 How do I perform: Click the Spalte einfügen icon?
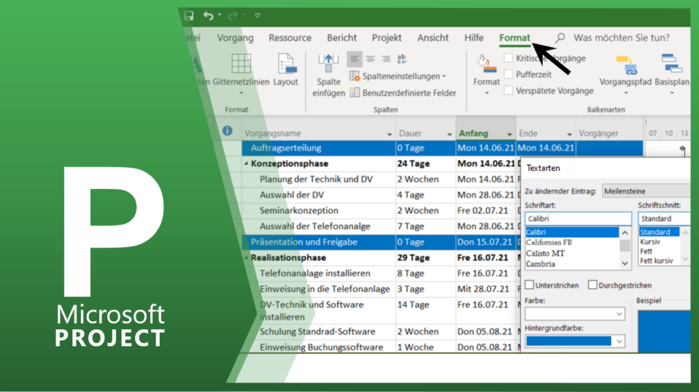(x=329, y=64)
